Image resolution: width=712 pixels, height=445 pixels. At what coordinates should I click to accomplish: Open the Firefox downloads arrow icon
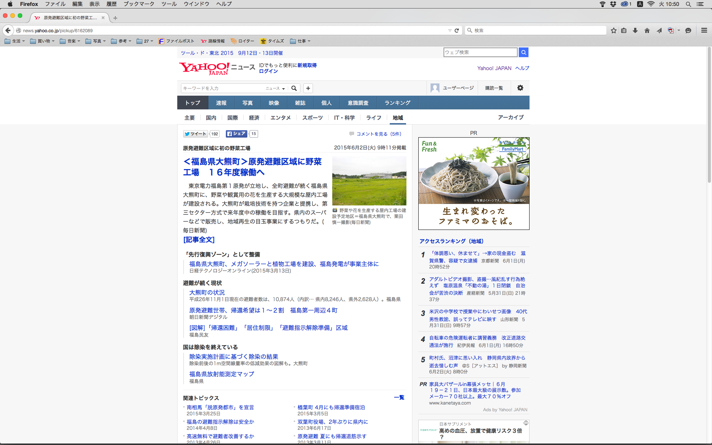635,30
